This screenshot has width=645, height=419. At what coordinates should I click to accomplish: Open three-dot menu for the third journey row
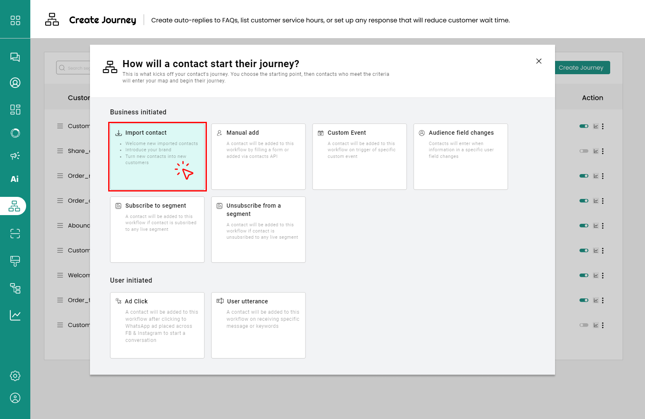603,176
